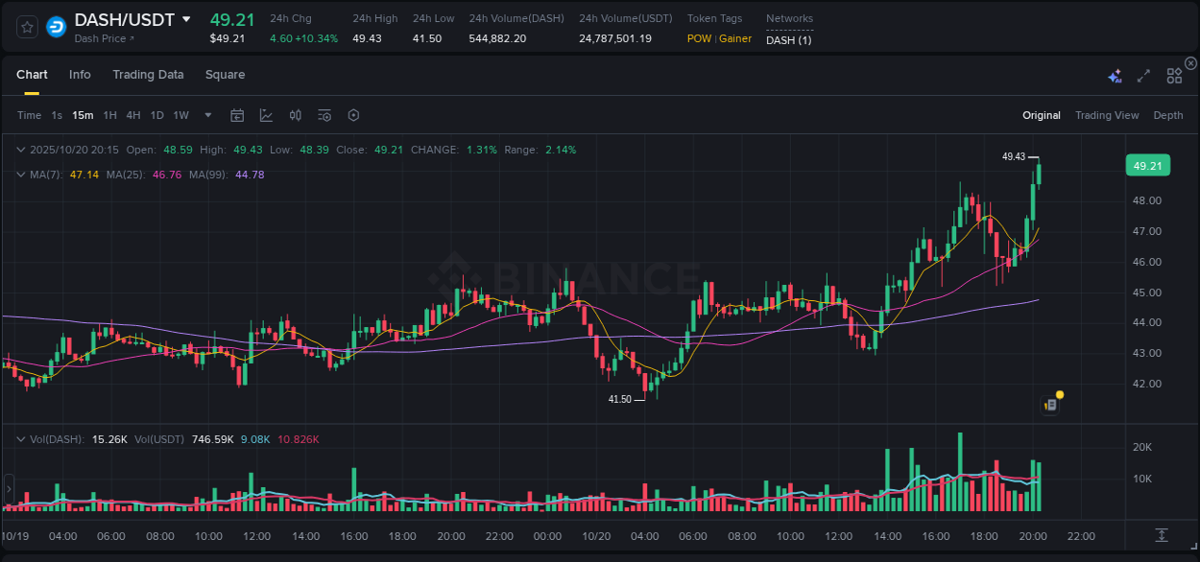Switch to Trading View mode
This screenshot has width=1200, height=562.
pyautogui.click(x=1107, y=115)
